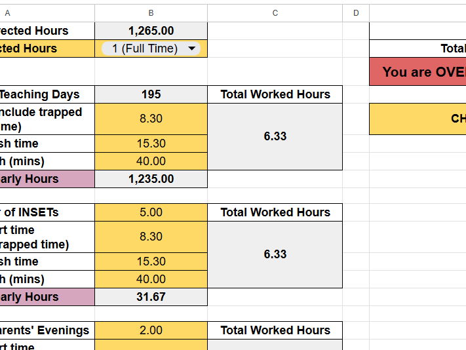Screen dimensions: 466x350
Task: Select column C header
Action: pos(275,13)
